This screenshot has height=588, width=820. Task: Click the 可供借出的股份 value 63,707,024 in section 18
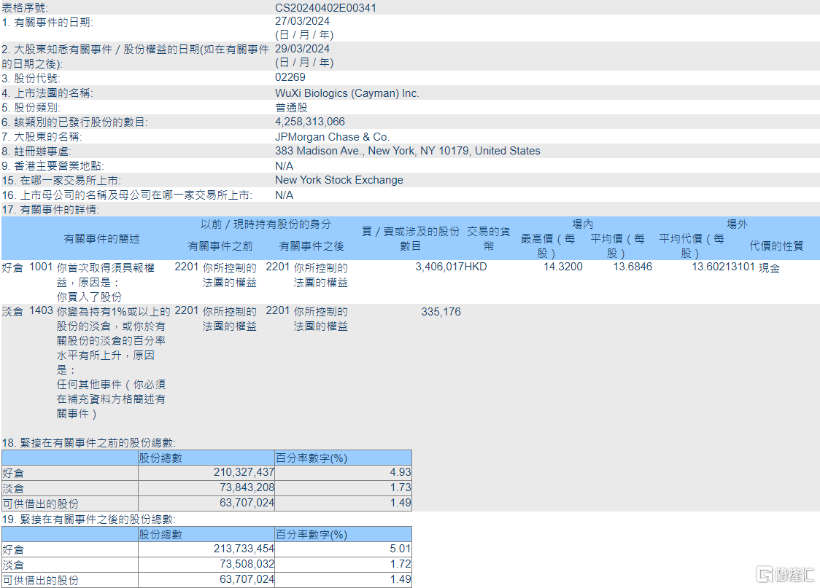[x=246, y=501]
